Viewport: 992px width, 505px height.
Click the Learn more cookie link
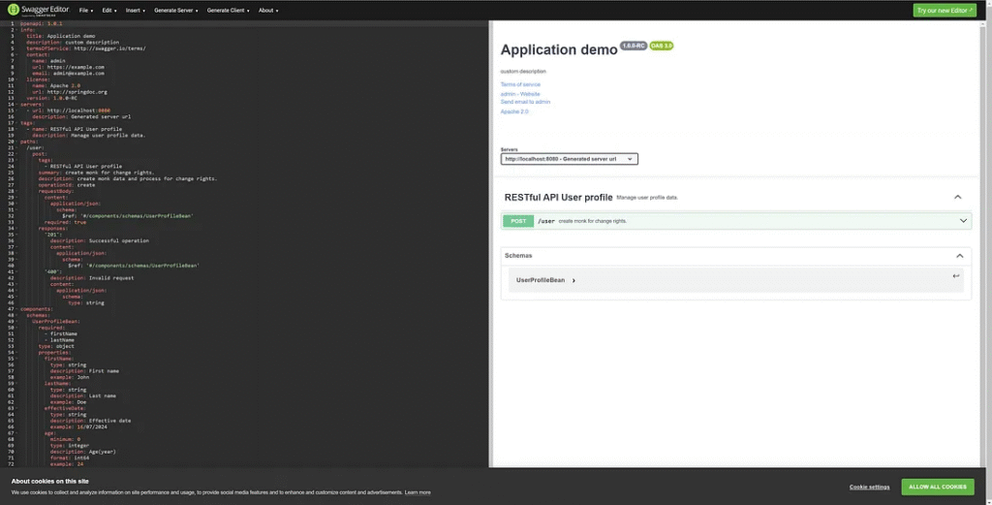coord(418,492)
